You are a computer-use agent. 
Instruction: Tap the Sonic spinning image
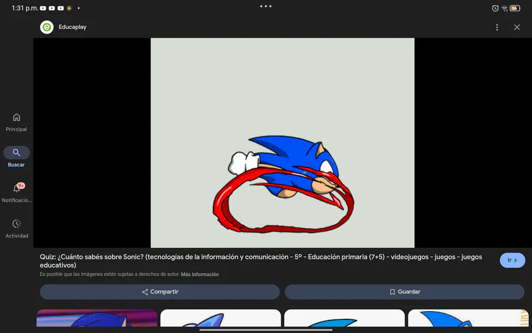tap(283, 143)
